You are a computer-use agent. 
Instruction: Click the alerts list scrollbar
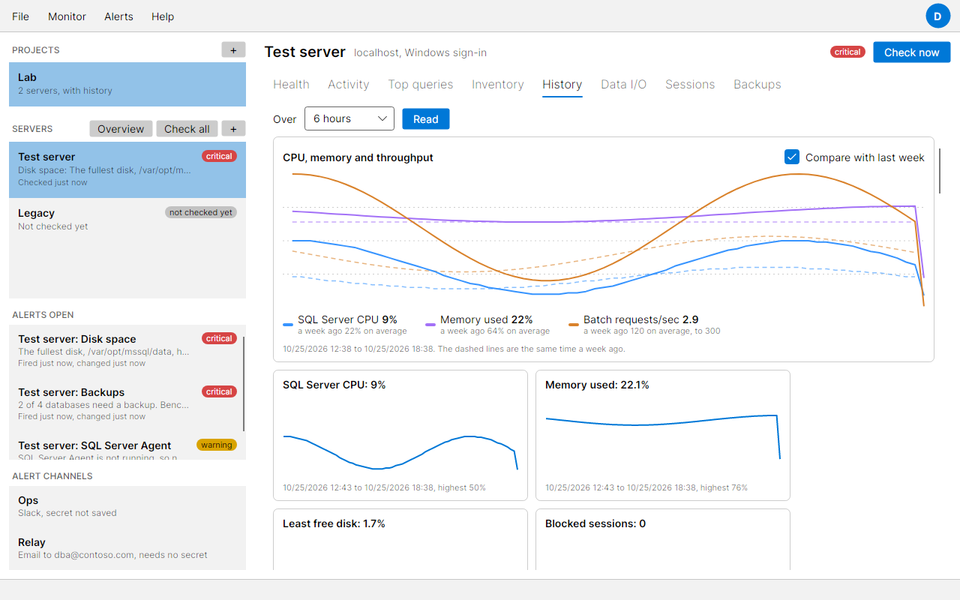[244, 384]
